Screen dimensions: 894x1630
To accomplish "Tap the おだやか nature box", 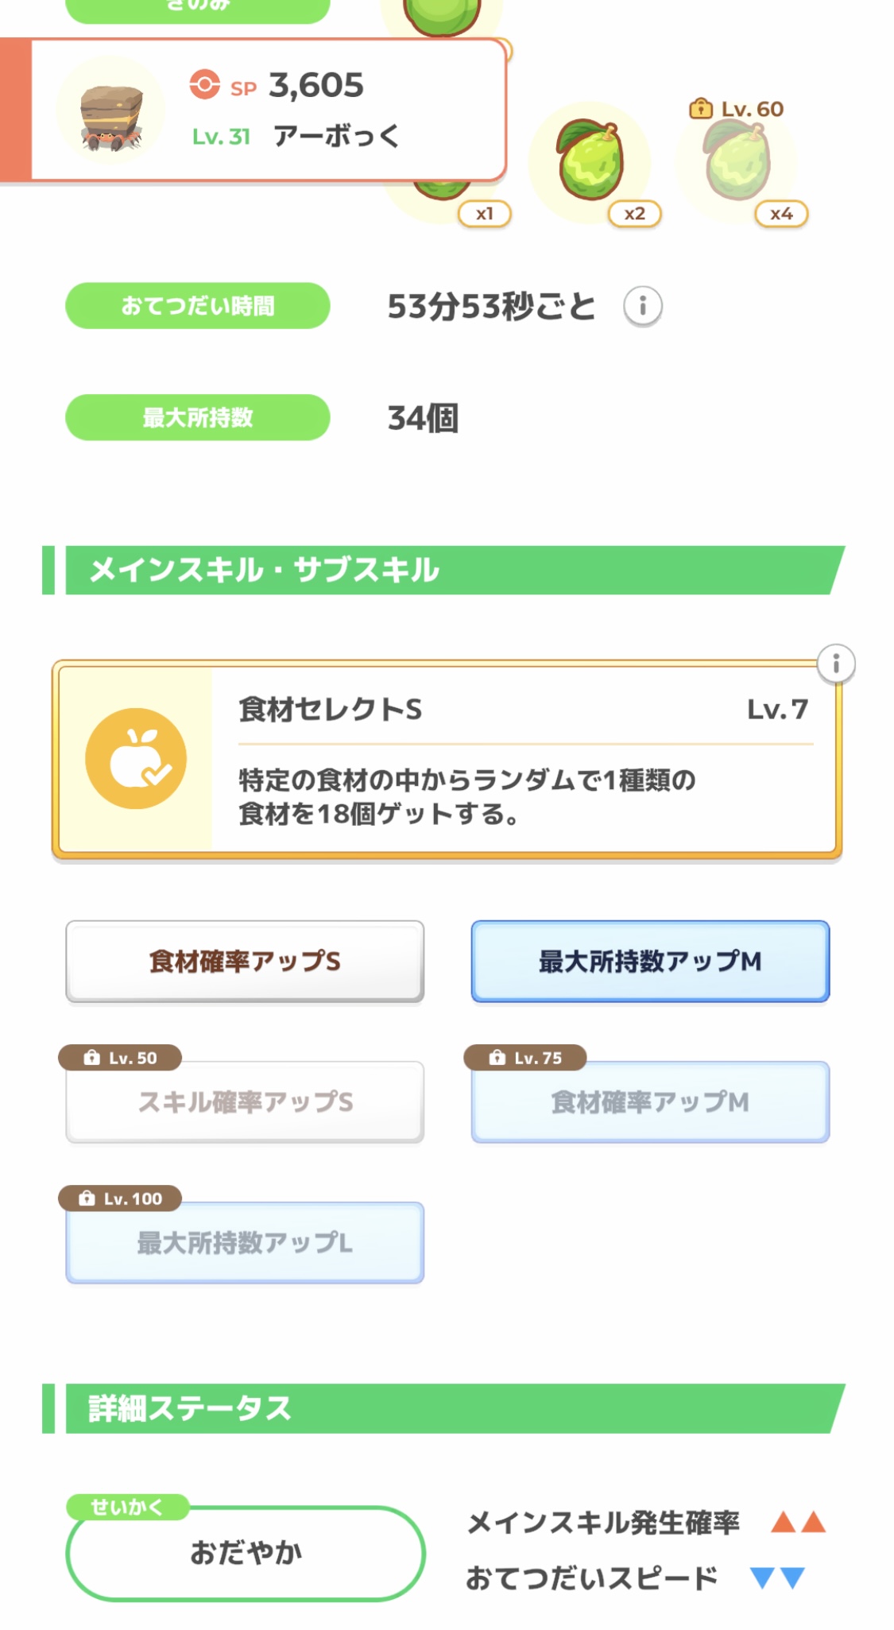I will (x=245, y=1552).
